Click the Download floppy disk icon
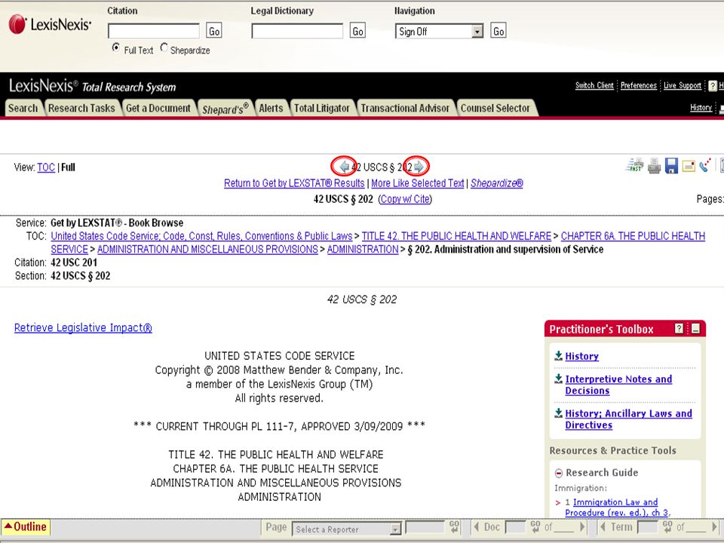The height and width of the screenshot is (543, 724). 671,165
